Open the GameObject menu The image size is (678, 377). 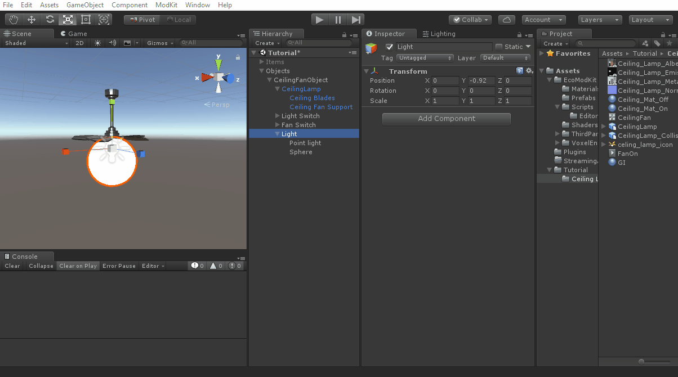(x=85, y=5)
